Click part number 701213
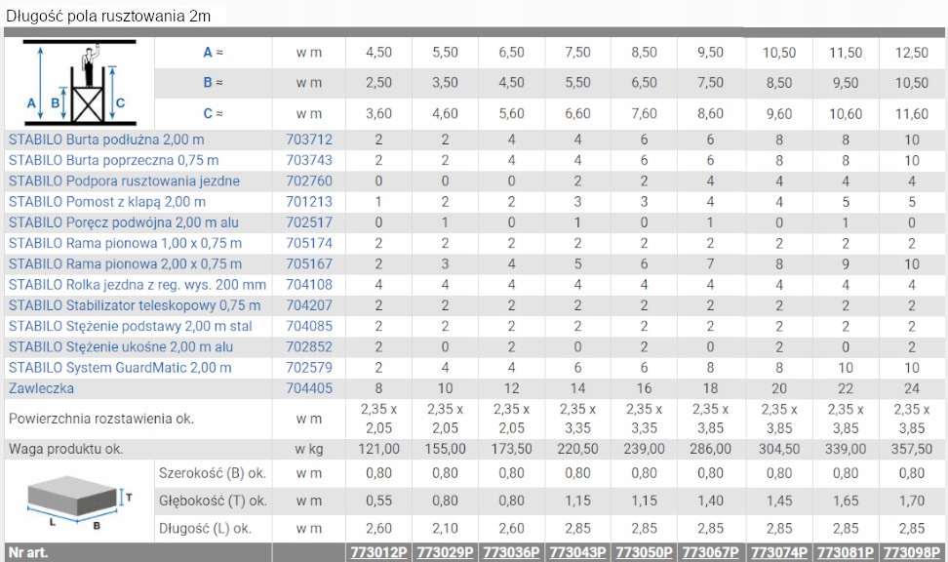 309,201
